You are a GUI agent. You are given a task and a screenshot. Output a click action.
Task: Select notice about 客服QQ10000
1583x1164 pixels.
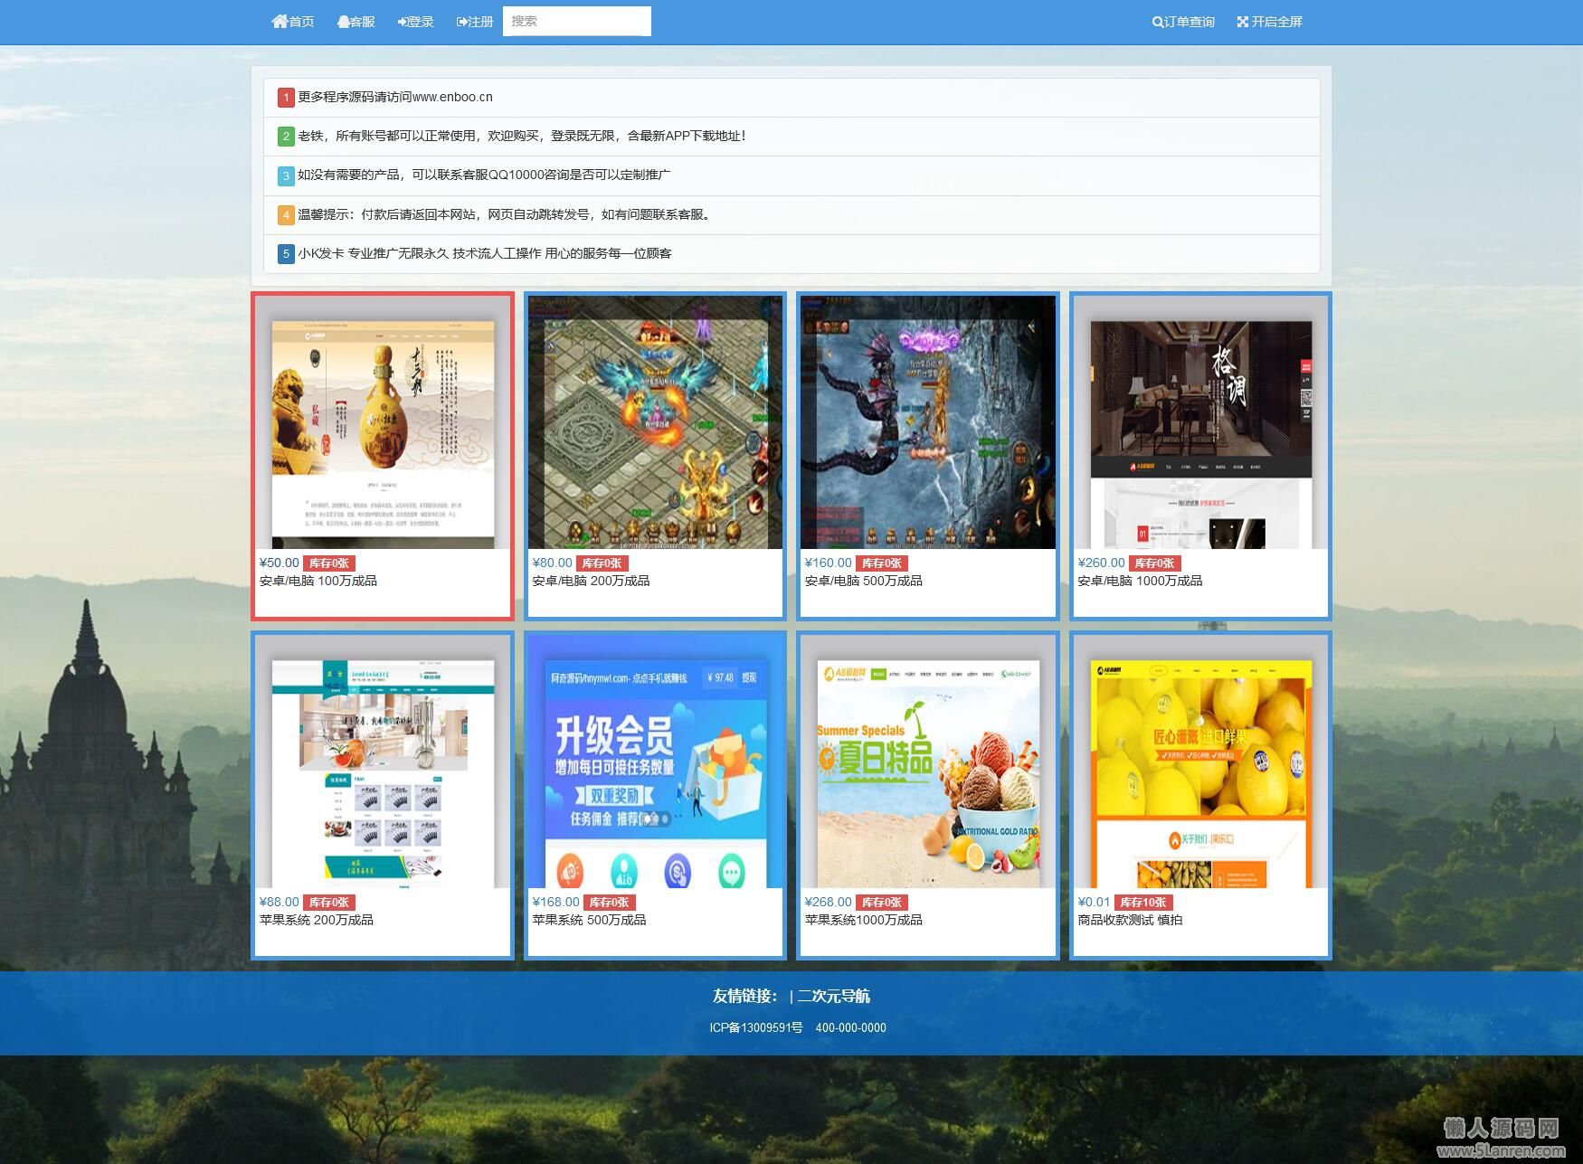[x=791, y=175]
